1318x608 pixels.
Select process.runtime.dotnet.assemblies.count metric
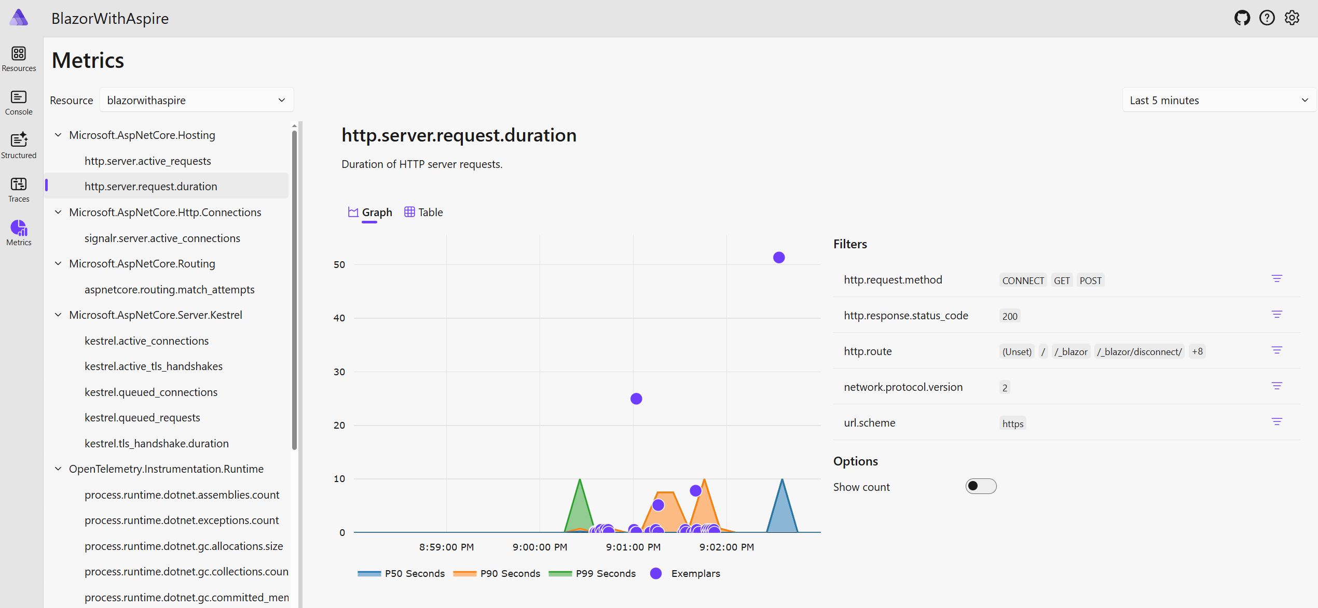click(182, 494)
